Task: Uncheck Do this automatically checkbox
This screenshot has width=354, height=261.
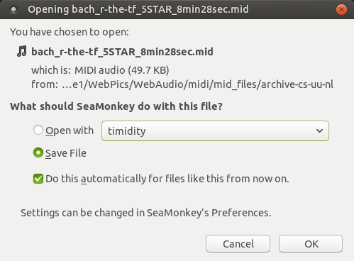Action: (x=38, y=179)
